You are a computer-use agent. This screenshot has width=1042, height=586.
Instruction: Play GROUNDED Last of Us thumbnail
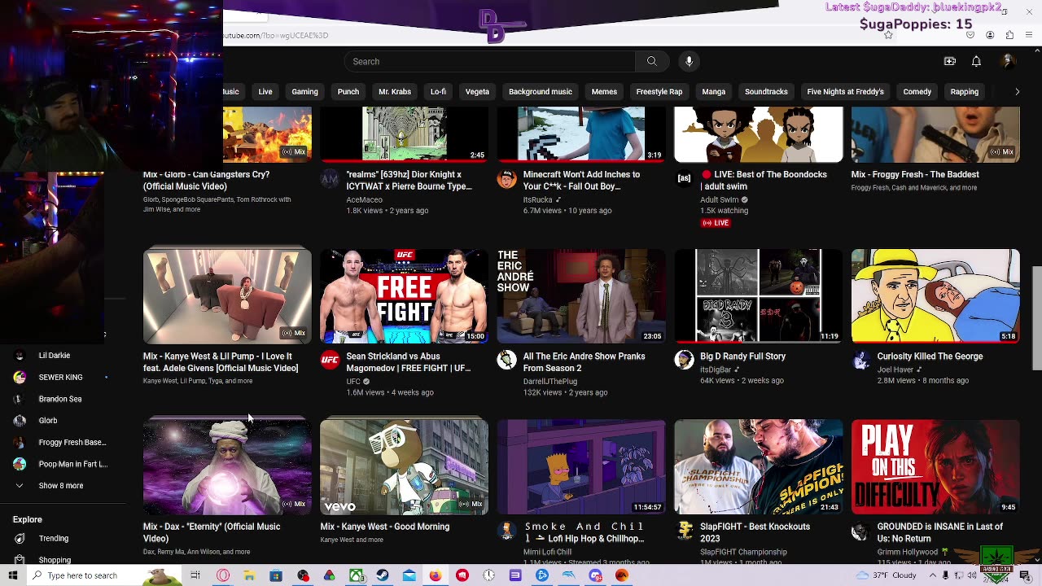935,466
